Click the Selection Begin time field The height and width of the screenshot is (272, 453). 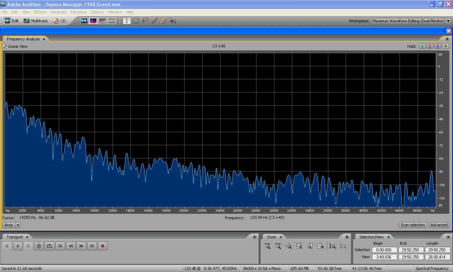click(x=384, y=250)
